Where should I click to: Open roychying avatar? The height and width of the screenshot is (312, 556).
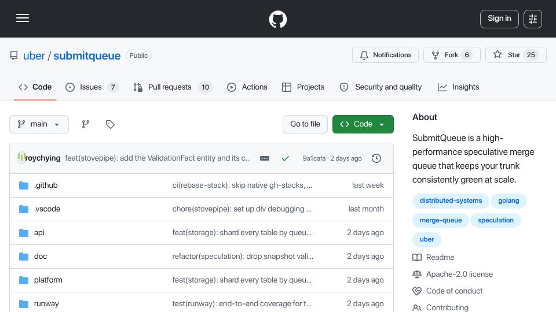click(21, 157)
